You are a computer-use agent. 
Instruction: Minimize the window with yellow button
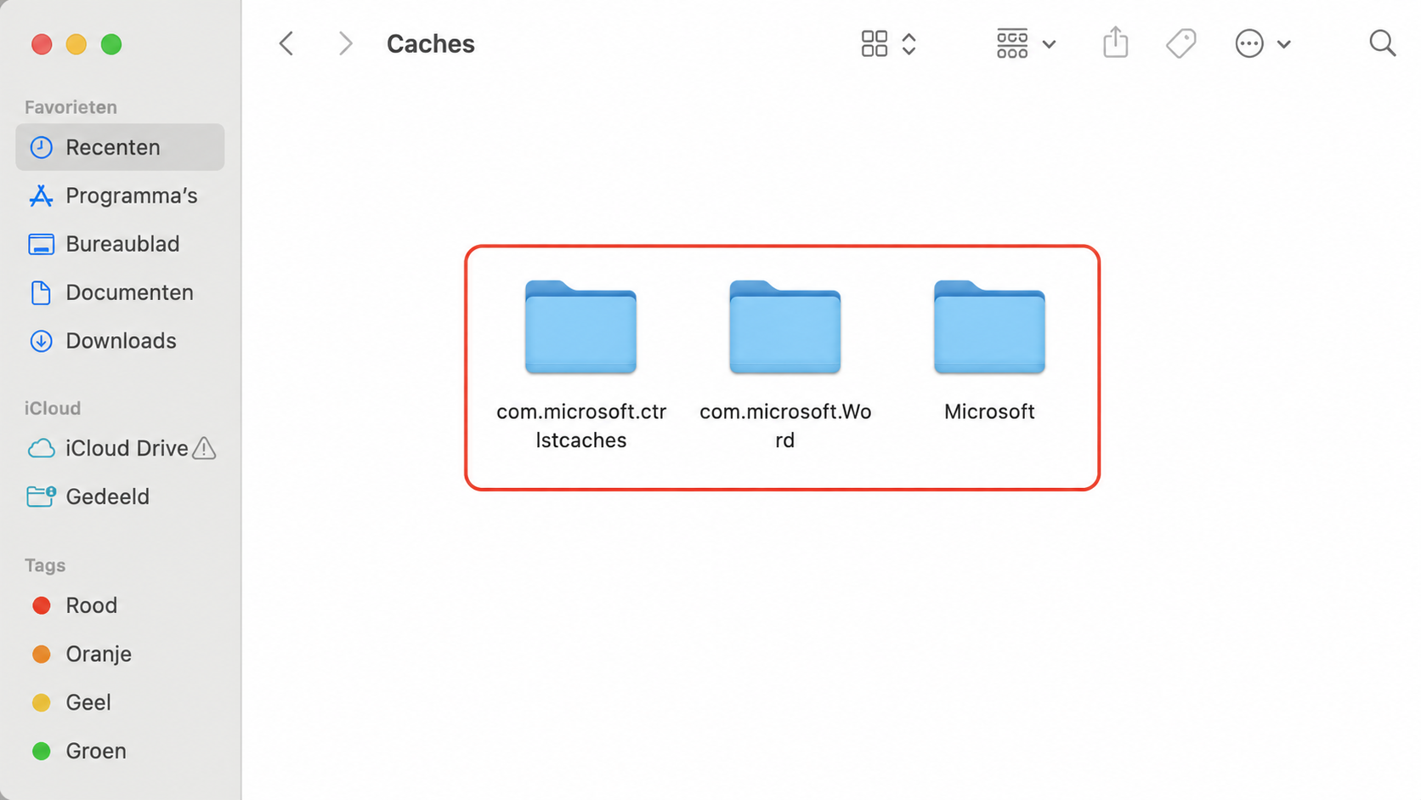pyautogui.click(x=76, y=44)
